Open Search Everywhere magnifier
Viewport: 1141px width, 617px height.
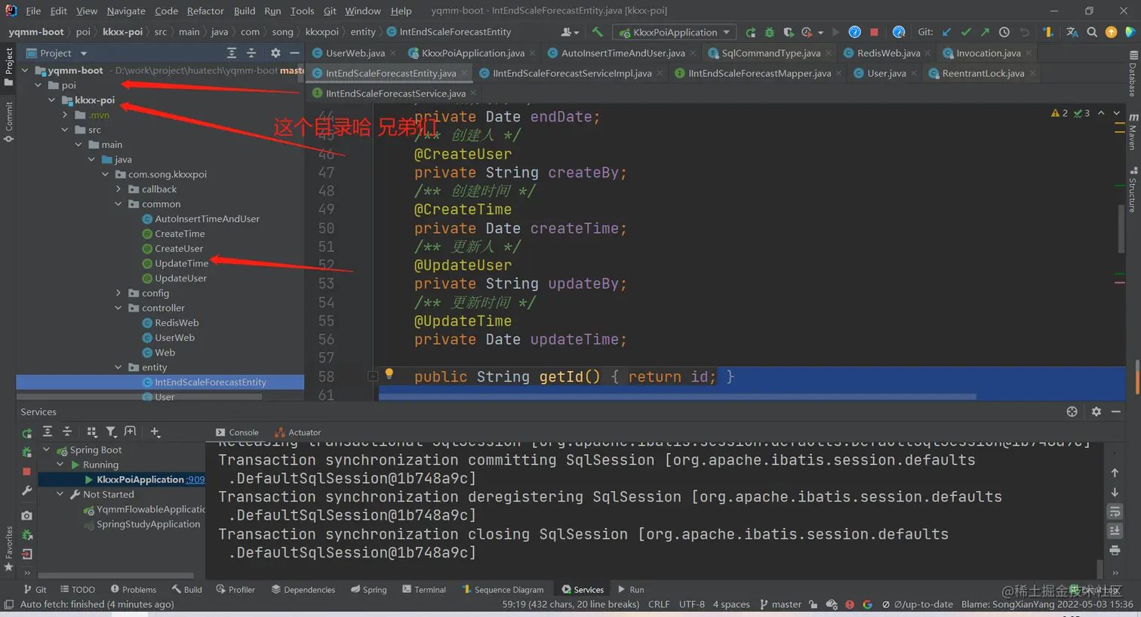click(1092, 32)
